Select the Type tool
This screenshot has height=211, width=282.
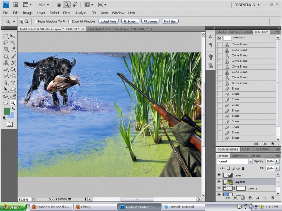coord(13,83)
